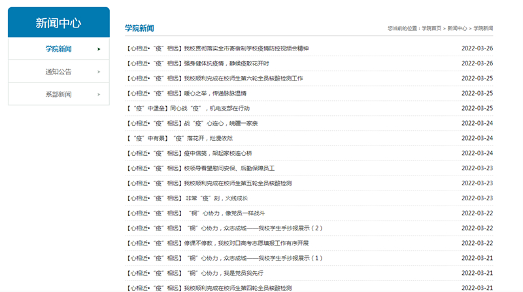Open 系部新闻 in the left sidebar menu
This screenshot has width=523, height=292.
point(59,94)
